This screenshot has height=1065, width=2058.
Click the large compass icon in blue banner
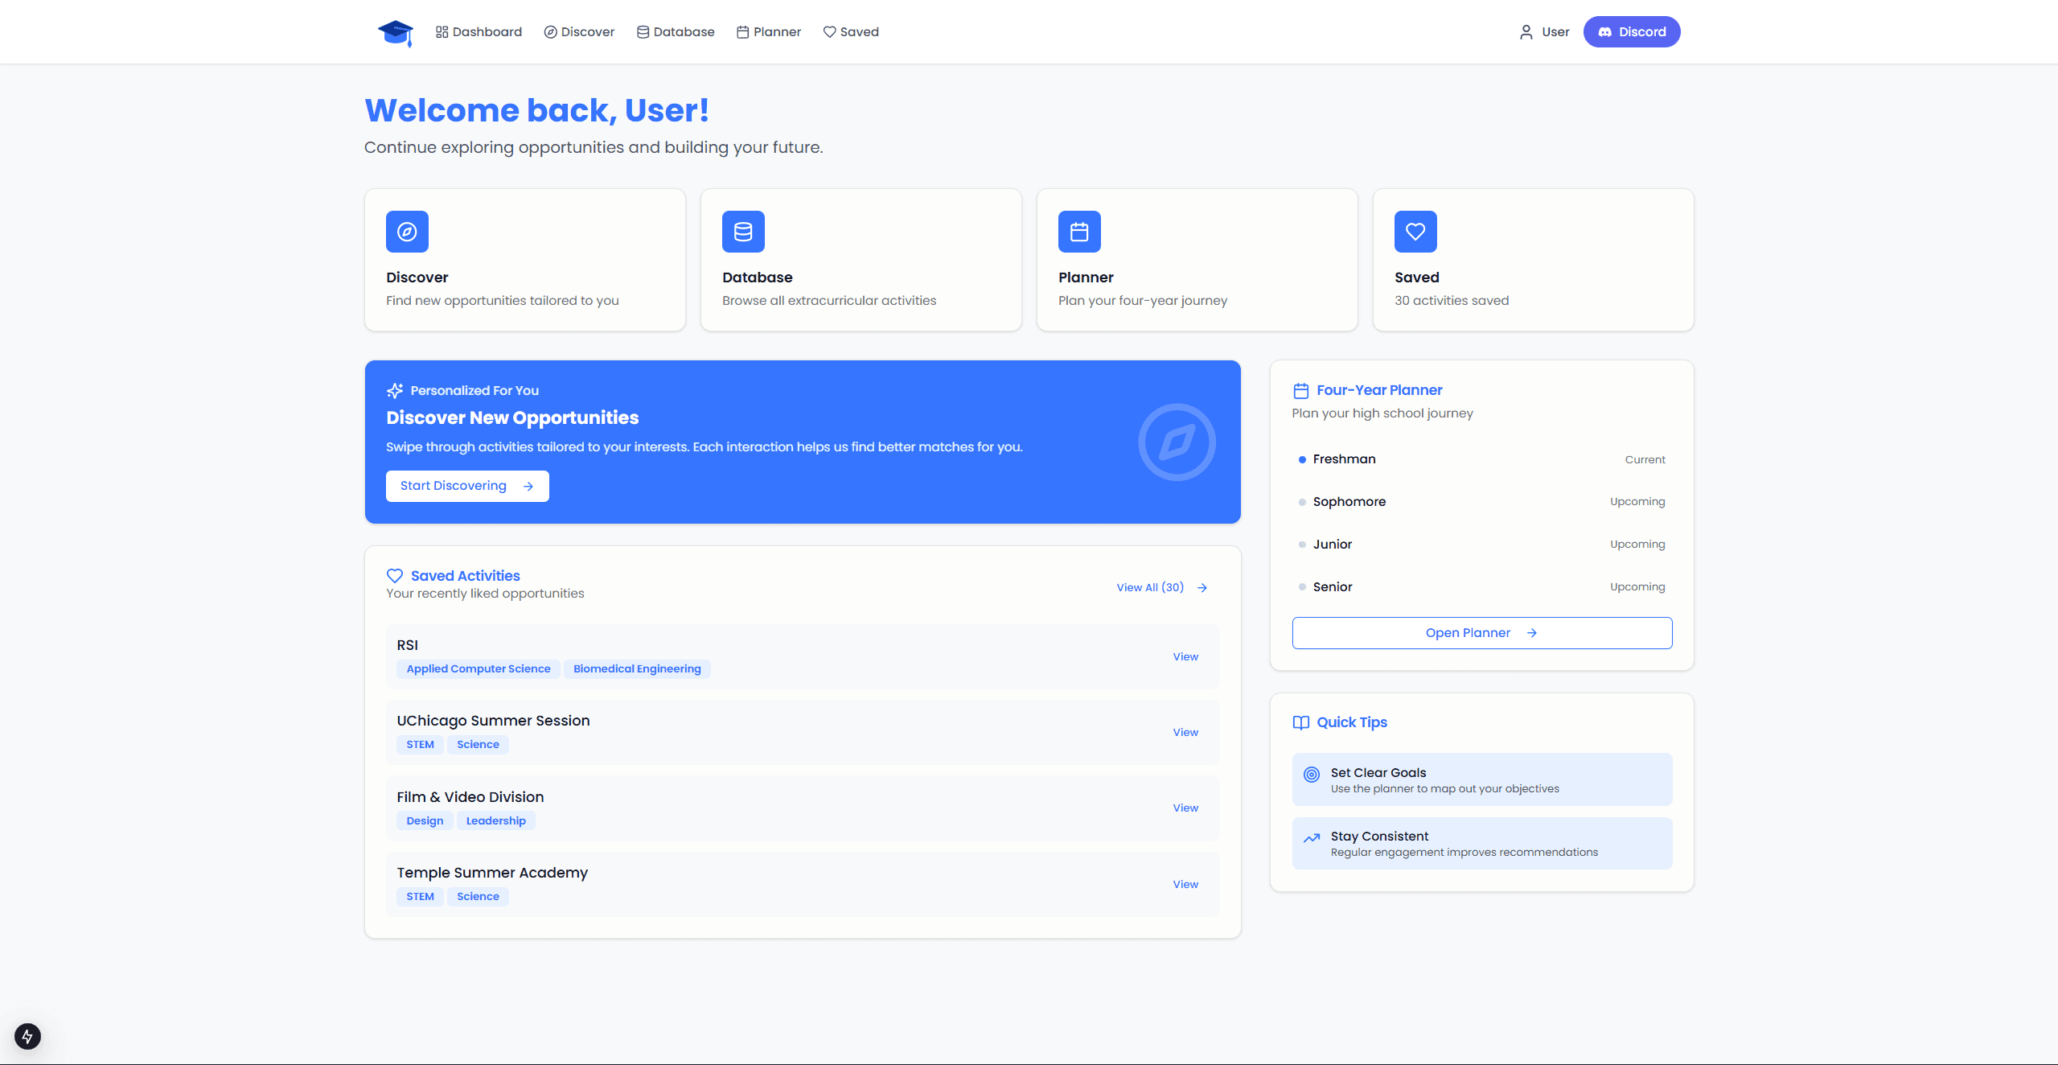click(1177, 442)
